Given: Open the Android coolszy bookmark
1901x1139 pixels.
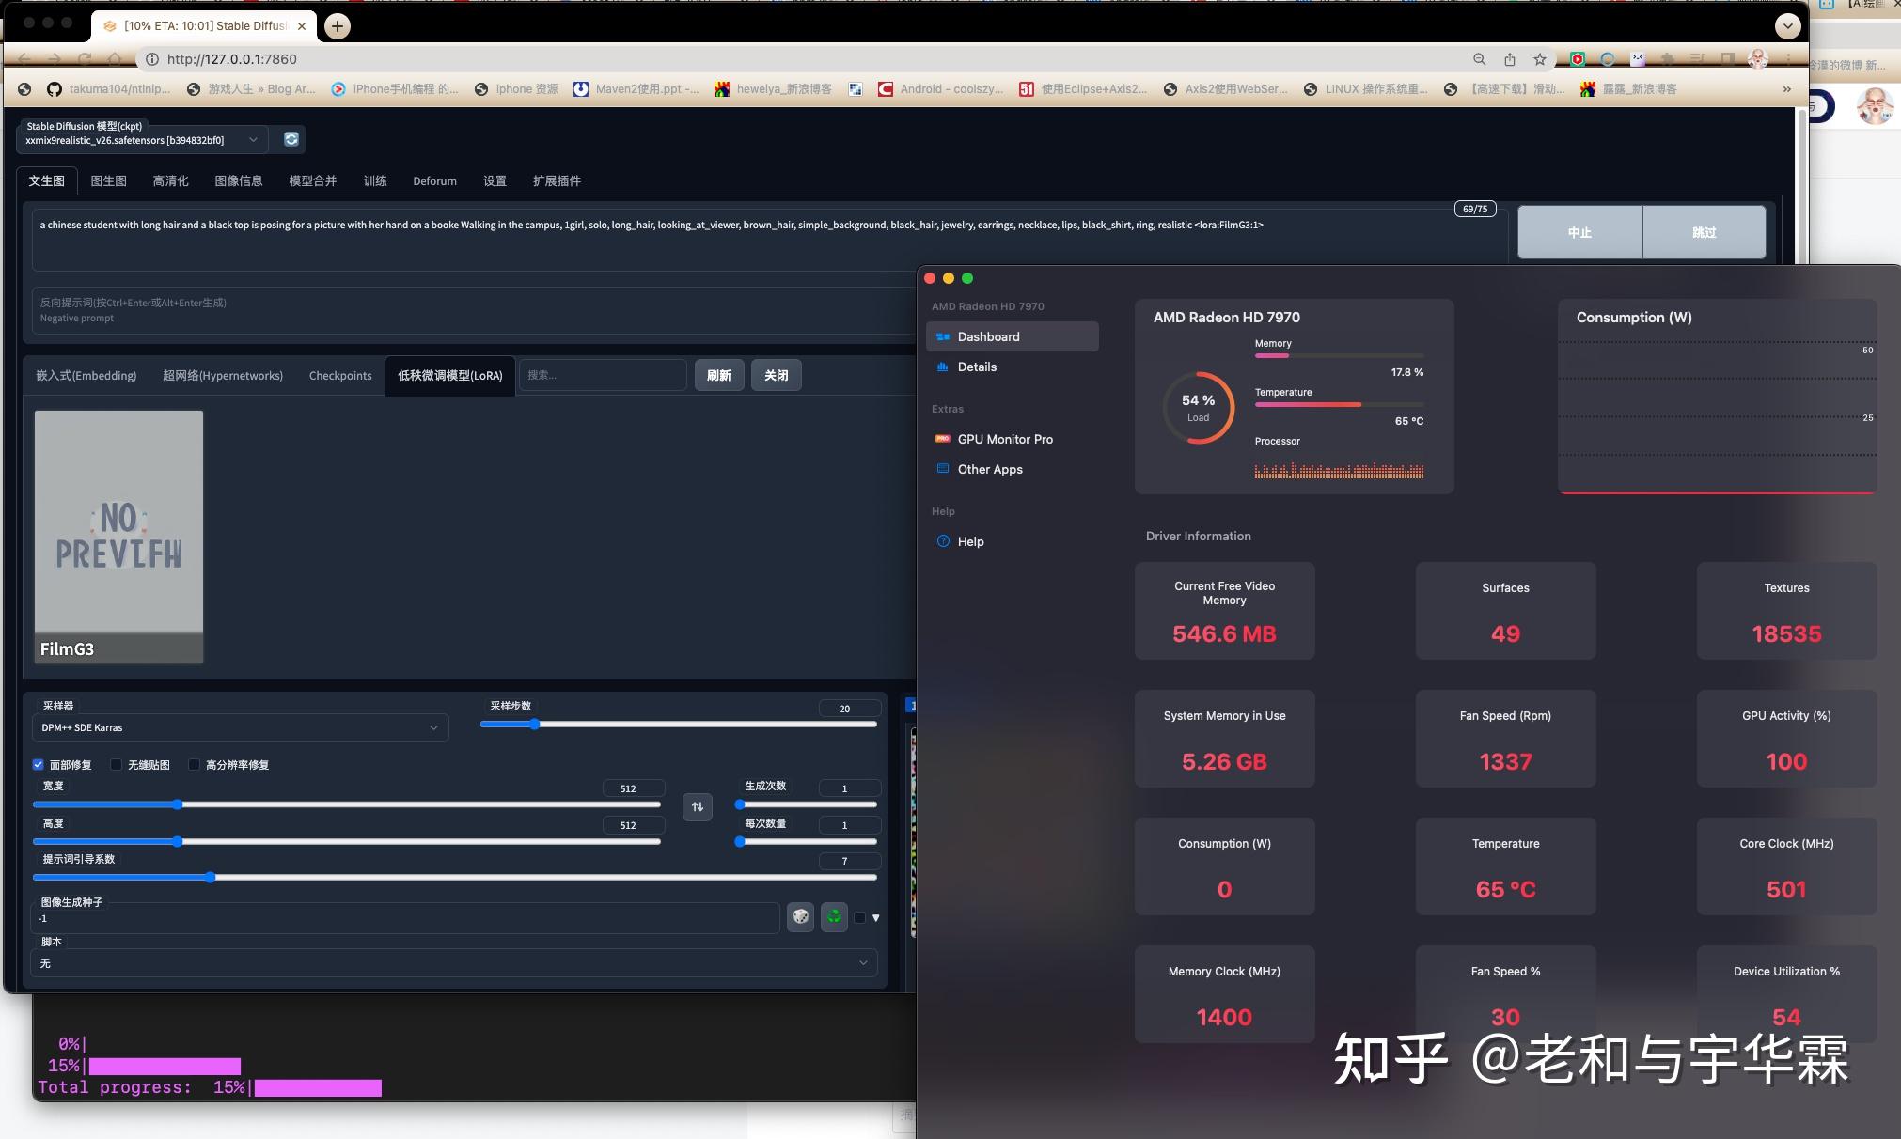Looking at the screenshot, I should pos(940,89).
